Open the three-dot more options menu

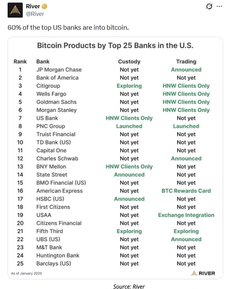click(x=219, y=7)
